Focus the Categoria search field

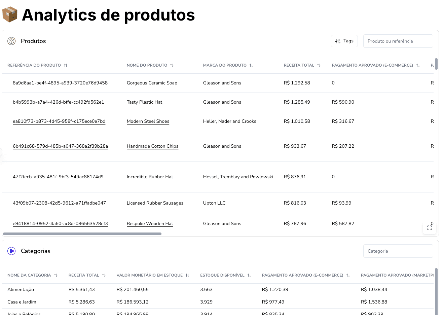point(398,251)
